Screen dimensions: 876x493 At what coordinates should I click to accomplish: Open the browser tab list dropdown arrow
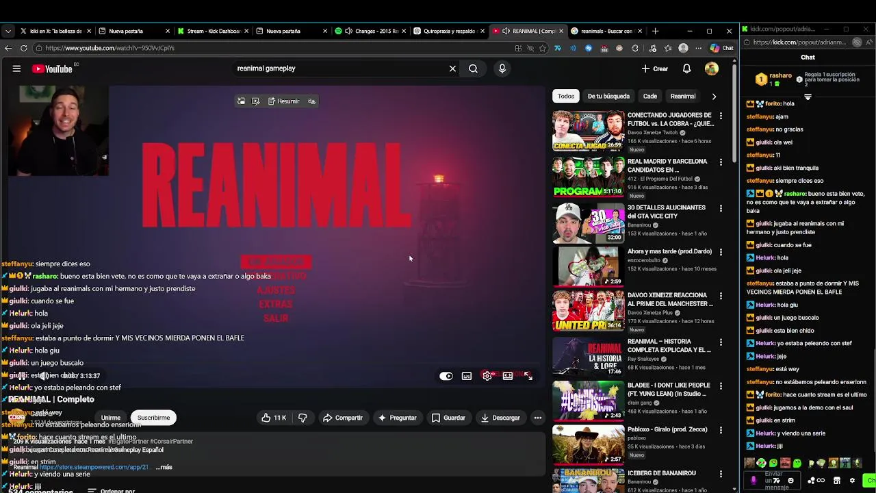8,31
